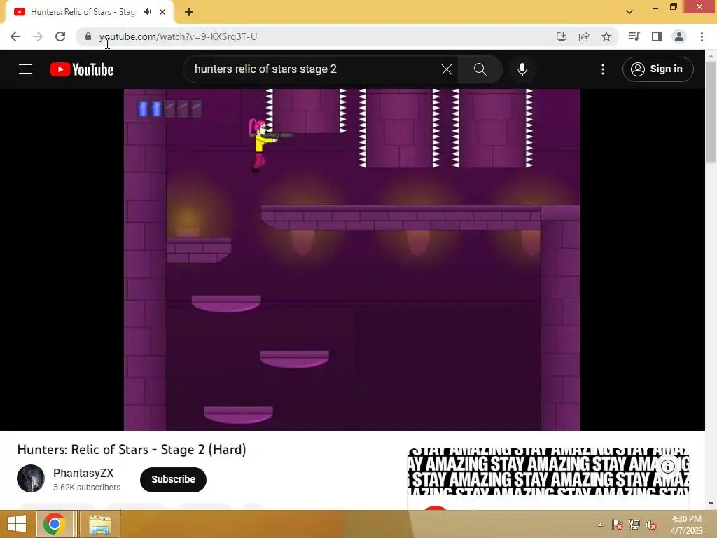Open Chrome profile avatar
This screenshot has width=717, height=538.
(679, 36)
